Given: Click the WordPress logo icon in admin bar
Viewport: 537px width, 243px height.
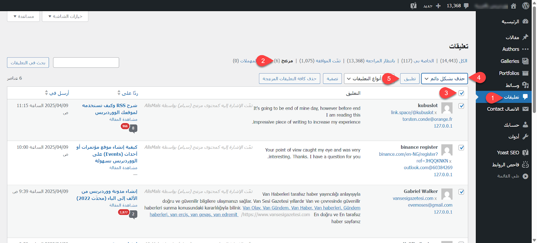Looking at the screenshot, I should (x=526, y=6).
